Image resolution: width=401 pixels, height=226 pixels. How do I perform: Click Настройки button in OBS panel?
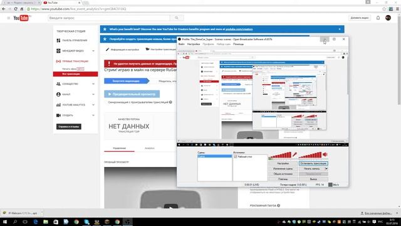[283, 163]
